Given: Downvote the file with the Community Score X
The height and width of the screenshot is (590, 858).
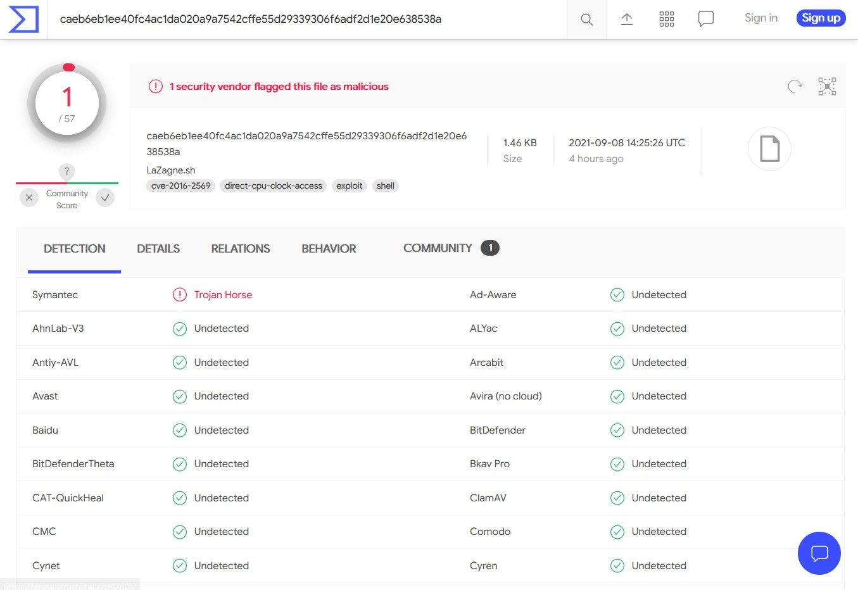Looking at the screenshot, I should pyautogui.click(x=28, y=198).
